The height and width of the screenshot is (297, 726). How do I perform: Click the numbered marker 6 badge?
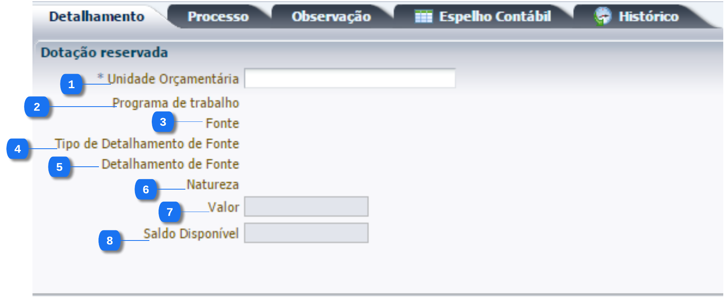point(146,189)
